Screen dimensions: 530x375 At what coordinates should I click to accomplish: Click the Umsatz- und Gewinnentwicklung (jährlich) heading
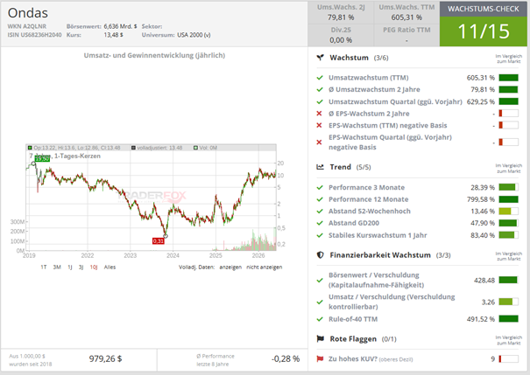point(154,55)
